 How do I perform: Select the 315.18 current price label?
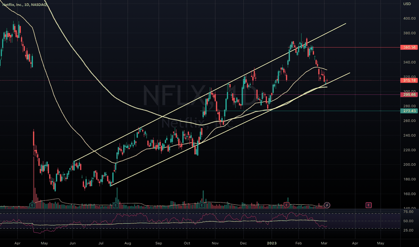pos(409,80)
